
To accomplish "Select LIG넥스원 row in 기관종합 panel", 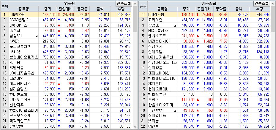I will [205, 14].
